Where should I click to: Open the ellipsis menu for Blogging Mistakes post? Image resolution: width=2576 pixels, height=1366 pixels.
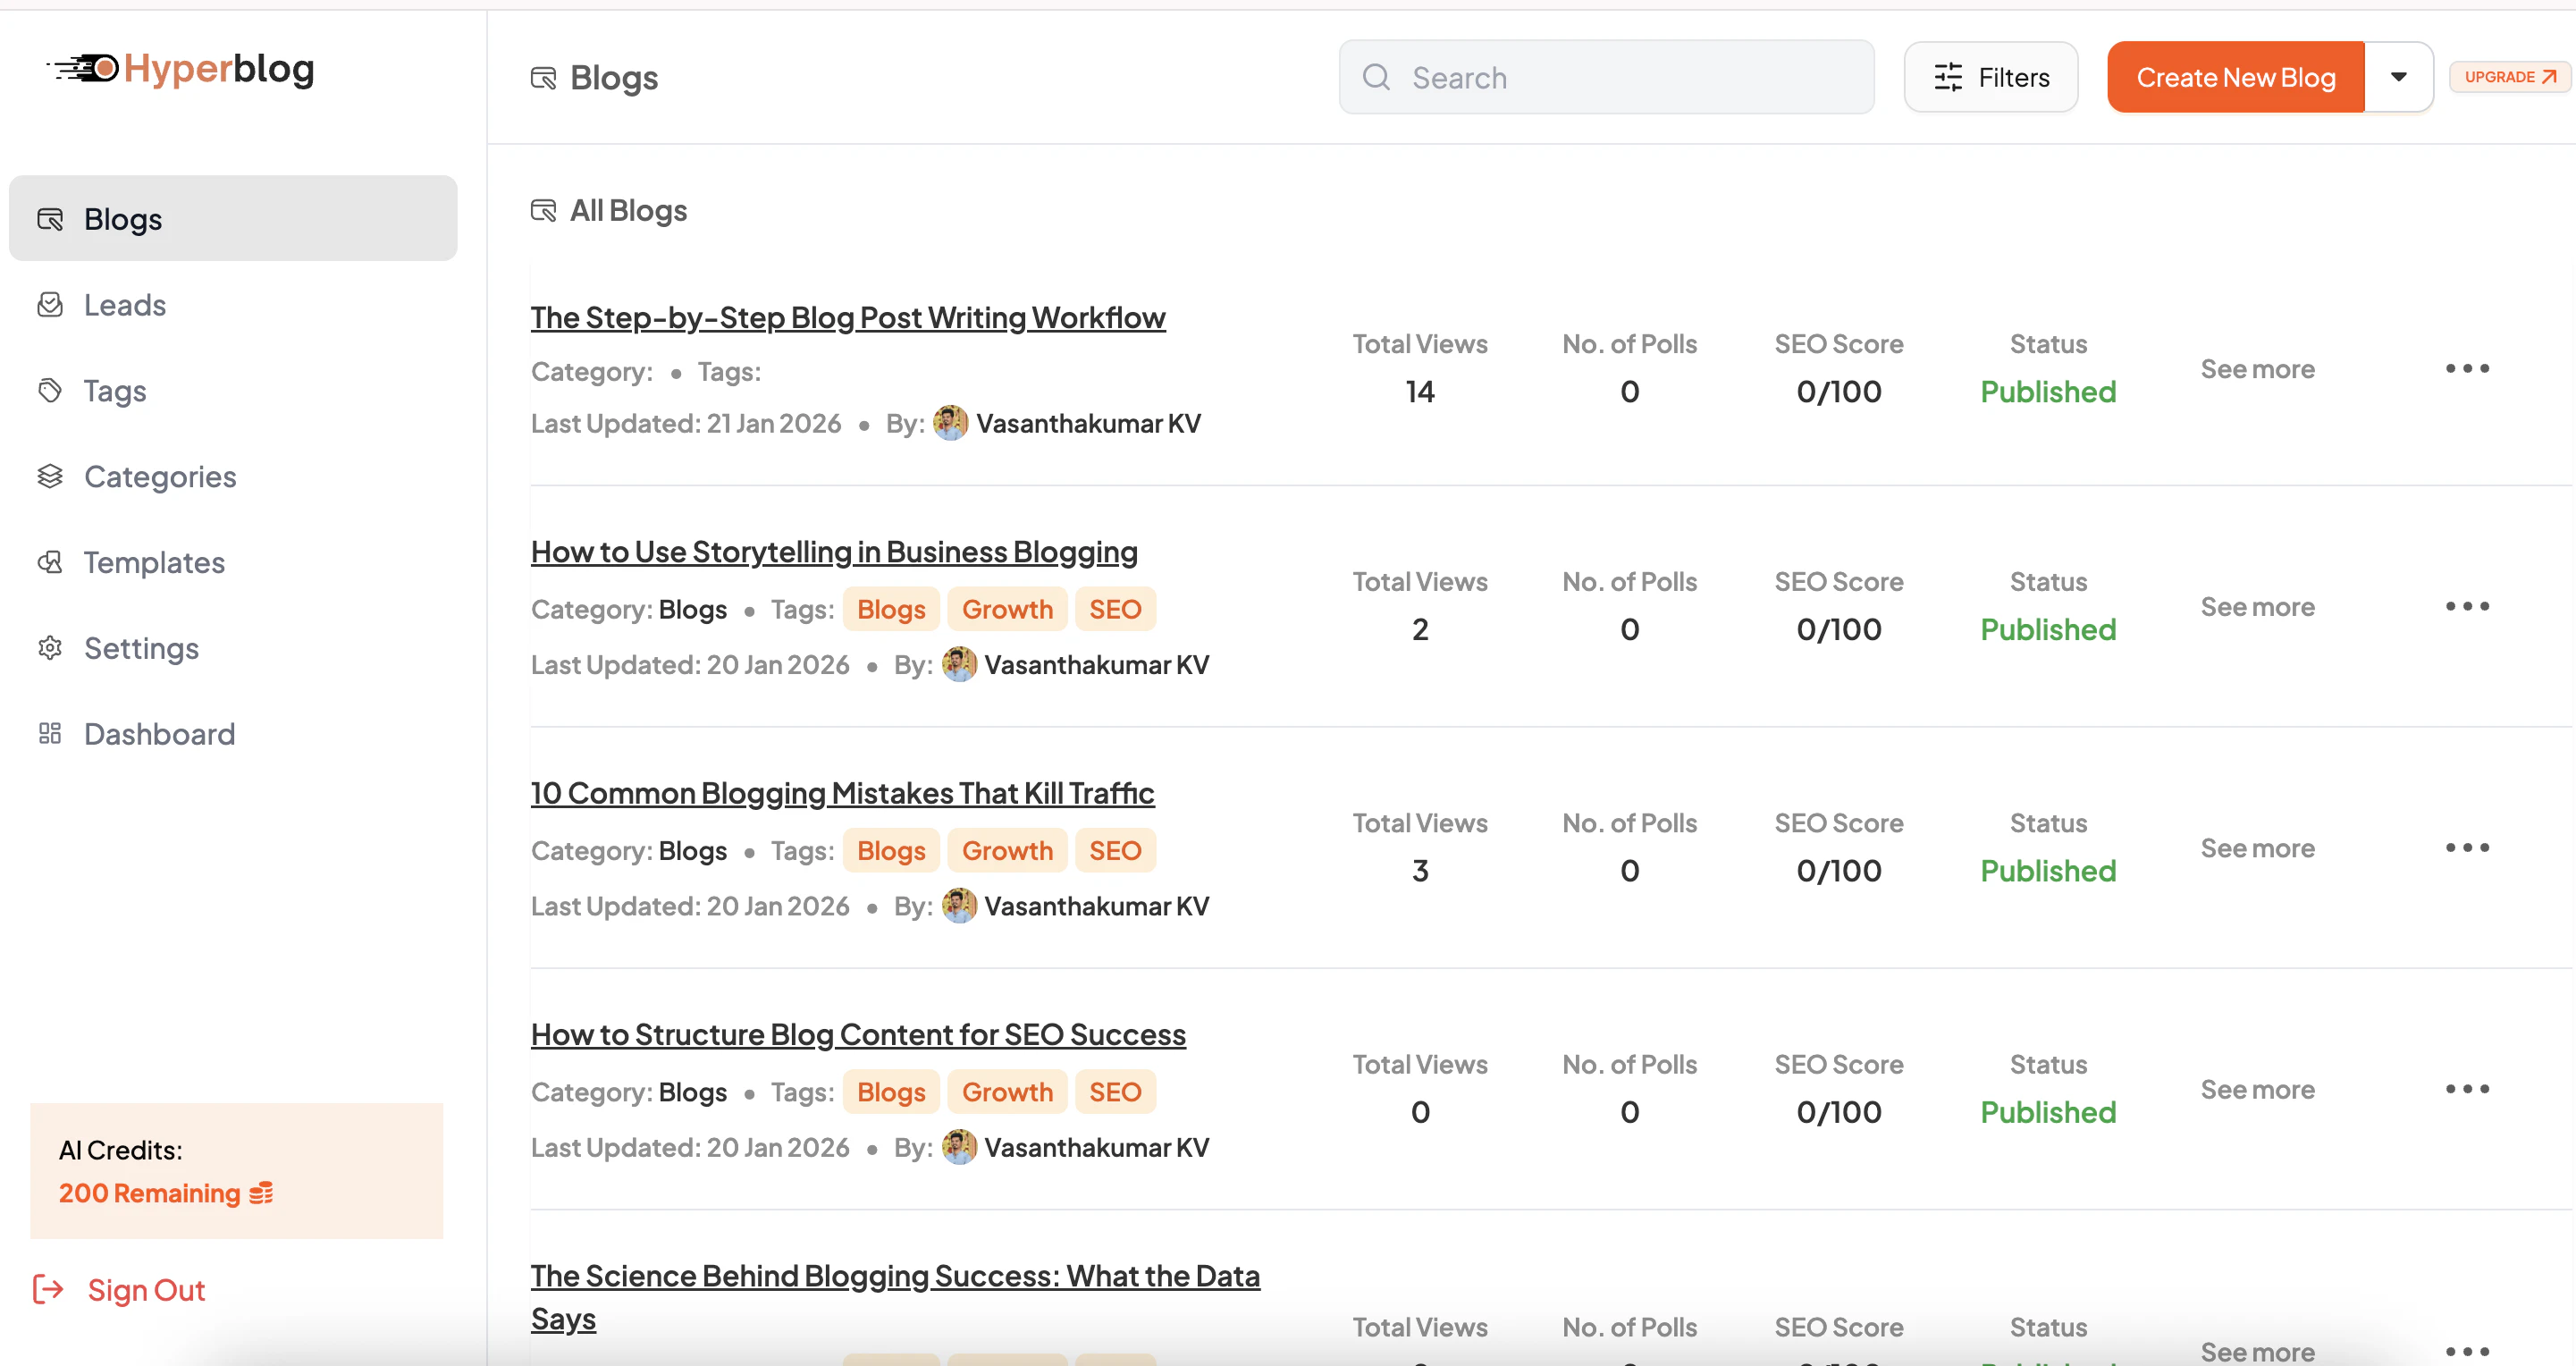pos(2466,847)
